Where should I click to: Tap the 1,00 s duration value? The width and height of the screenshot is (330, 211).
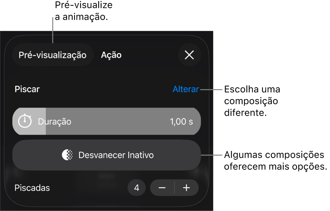[180, 121]
